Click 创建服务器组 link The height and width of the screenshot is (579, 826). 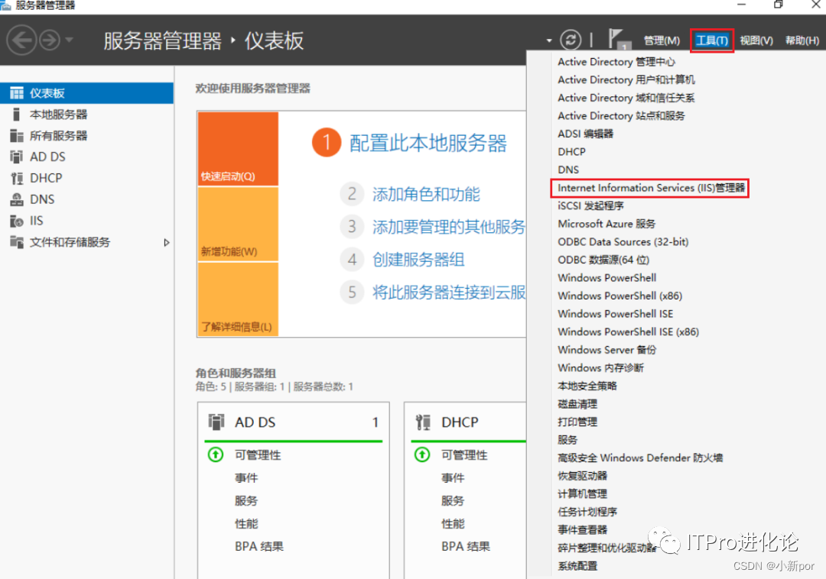pyautogui.click(x=418, y=260)
